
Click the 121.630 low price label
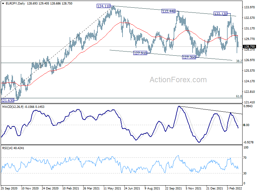(x=7, y=100)
